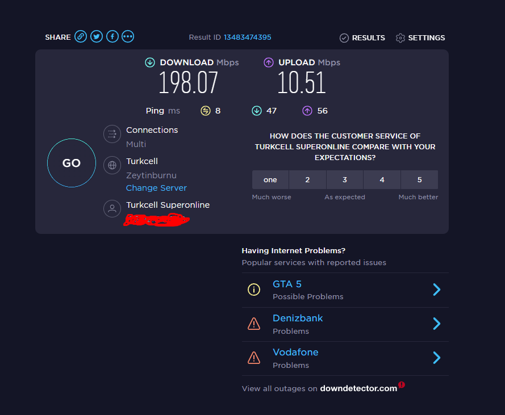Image resolution: width=505 pixels, height=415 pixels.
Task: Click the upload latency icon next to 56
Action: [x=307, y=111]
